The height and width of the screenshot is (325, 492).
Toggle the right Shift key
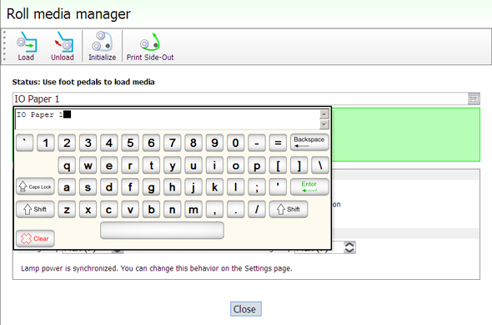click(x=289, y=209)
